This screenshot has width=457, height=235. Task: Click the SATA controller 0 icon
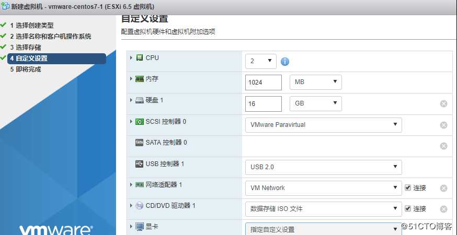pyautogui.click(x=140, y=143)
